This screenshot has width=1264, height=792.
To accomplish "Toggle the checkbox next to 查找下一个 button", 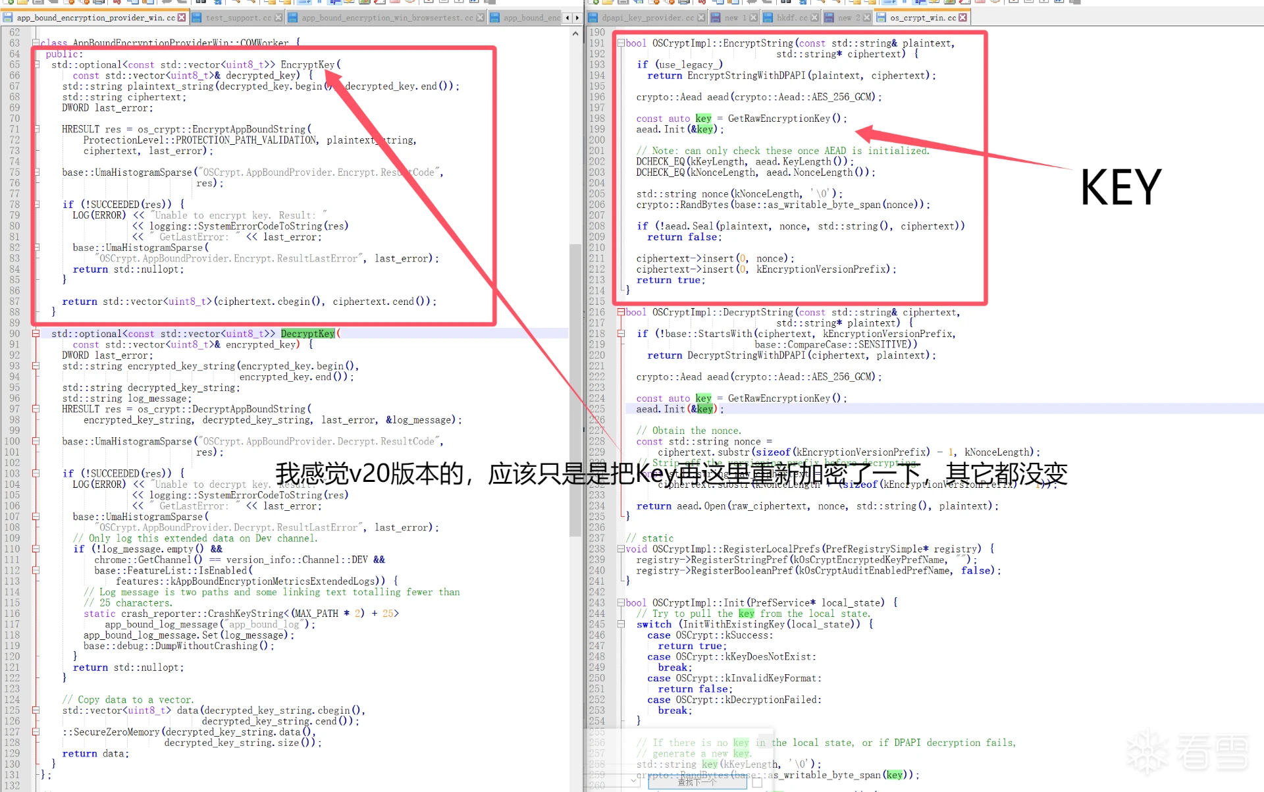I will pyautogui.click(x=757, y=782).
